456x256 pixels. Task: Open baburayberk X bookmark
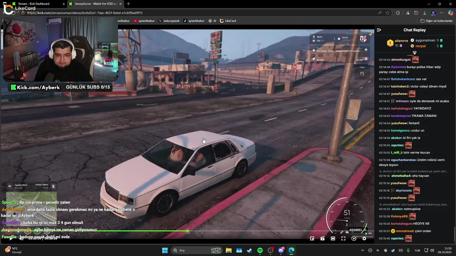169,21
